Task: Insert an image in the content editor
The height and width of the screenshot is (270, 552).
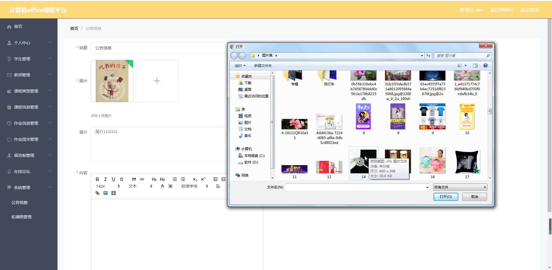Action: point(105,193)
